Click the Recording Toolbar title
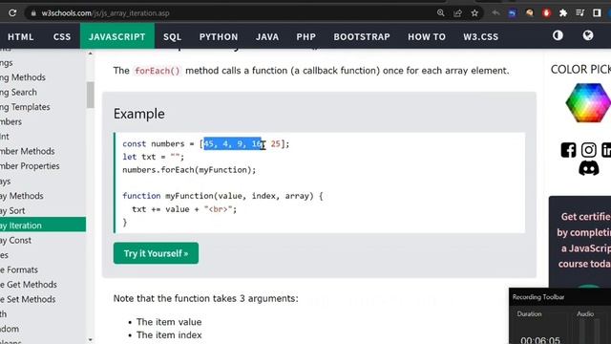 538,297
